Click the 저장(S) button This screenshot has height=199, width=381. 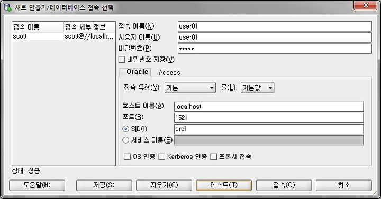coord(104,185)
